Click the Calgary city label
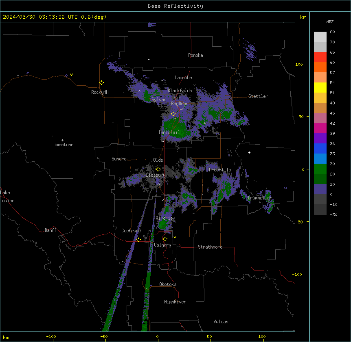The width and height of the screenshot is (351, 342). (x=162, y=245)
